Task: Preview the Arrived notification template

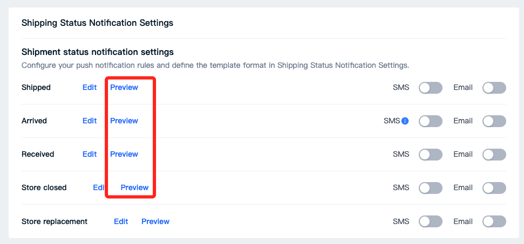Action: pyautogui.click(x=124, y=121)
